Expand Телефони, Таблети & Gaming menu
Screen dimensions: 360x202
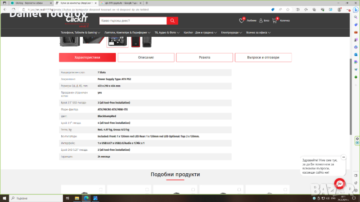tap(81, 32)
